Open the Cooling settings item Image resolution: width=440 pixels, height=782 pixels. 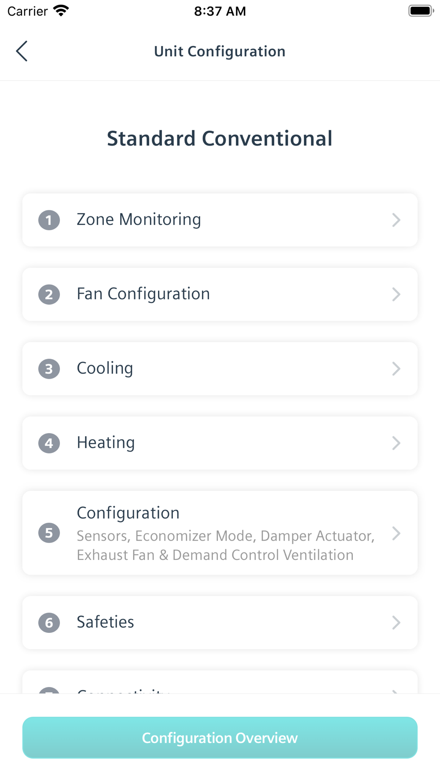click(x=220, y=369)
